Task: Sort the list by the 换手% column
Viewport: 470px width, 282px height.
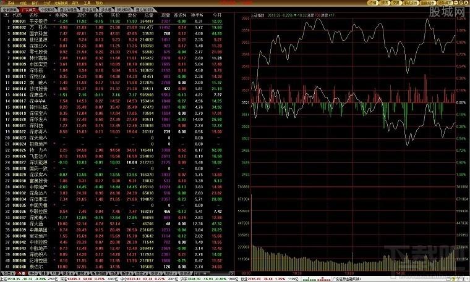Action: [x=197, y=15]
